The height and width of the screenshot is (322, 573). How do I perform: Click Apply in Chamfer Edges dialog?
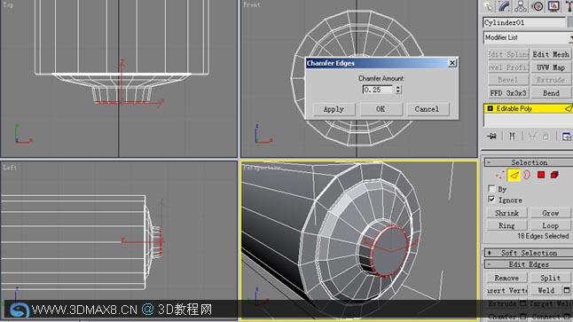pyautogui.click(x=334, y=109)
